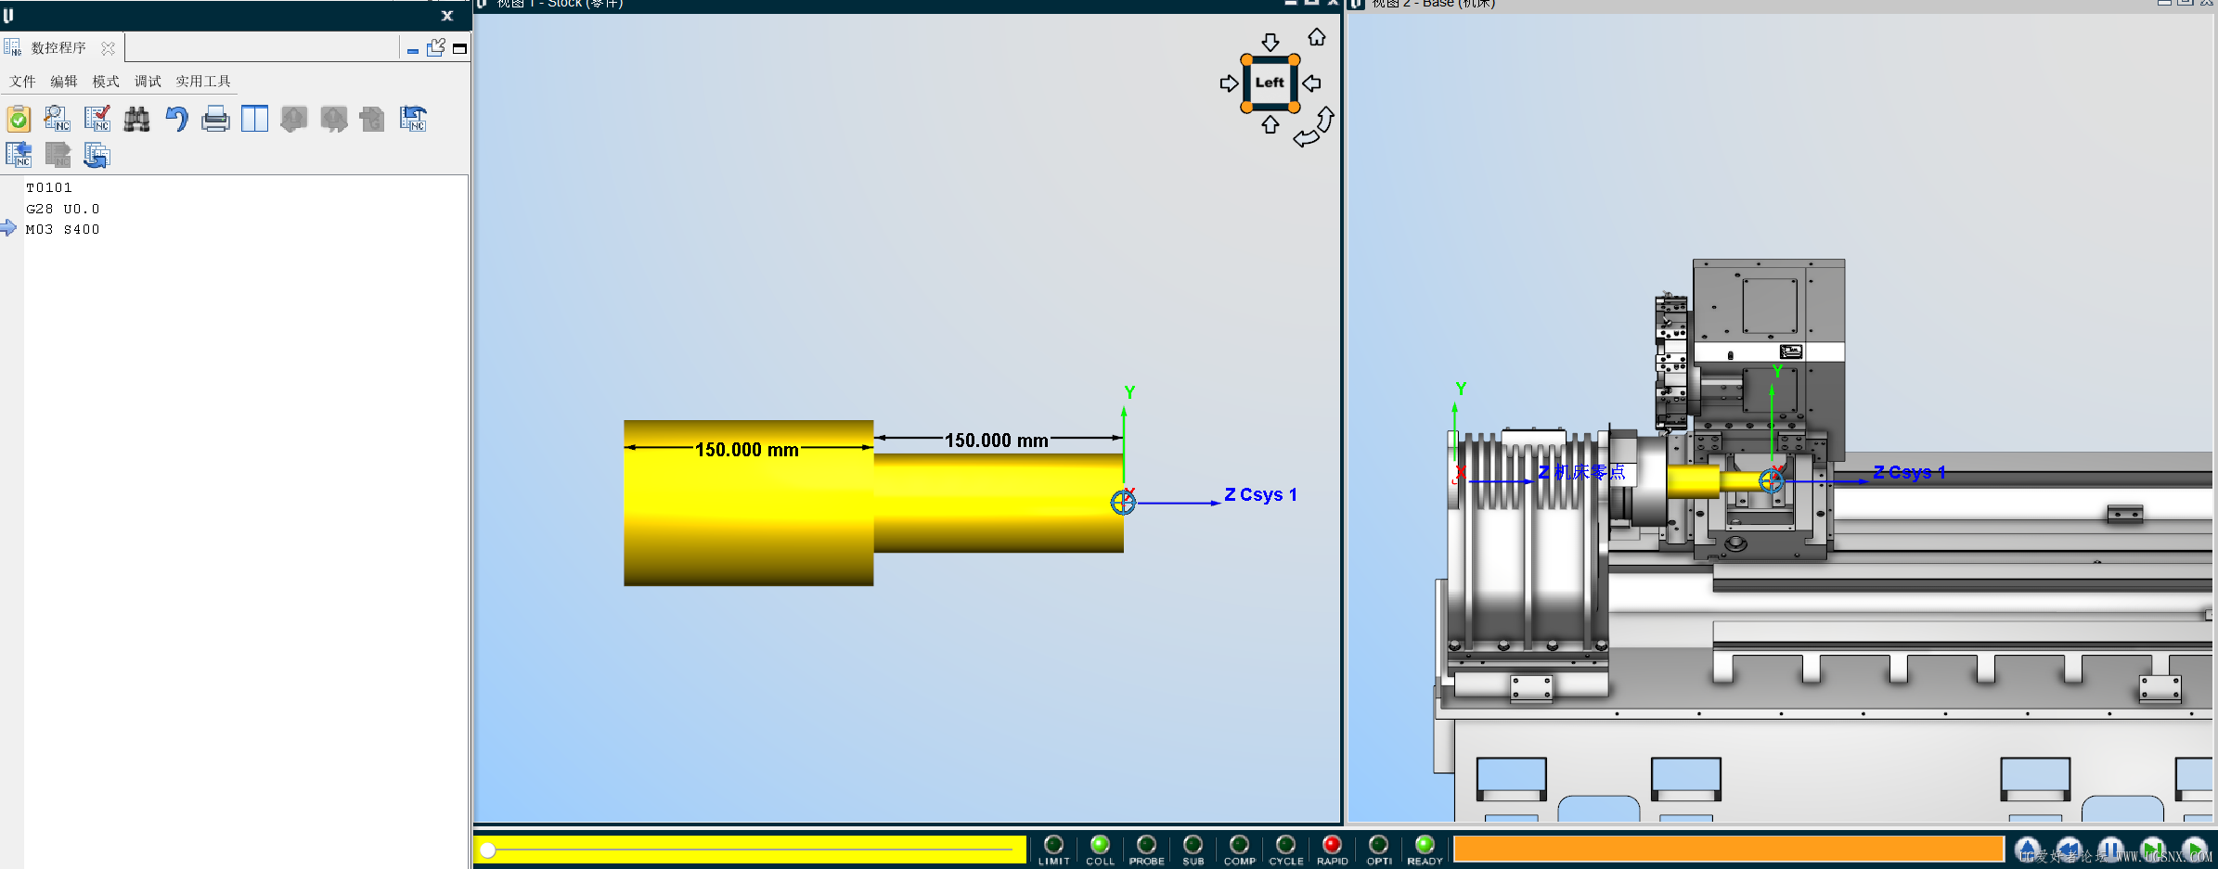Click the COMP status light
Screen dimensions: 2218x869
[1240, 845]
